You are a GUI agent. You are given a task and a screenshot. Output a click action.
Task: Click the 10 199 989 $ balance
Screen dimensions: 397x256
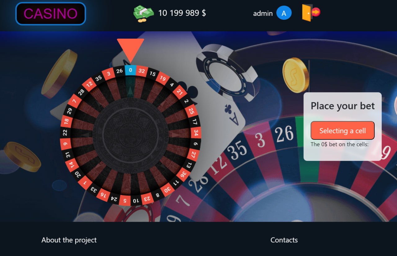182,13
